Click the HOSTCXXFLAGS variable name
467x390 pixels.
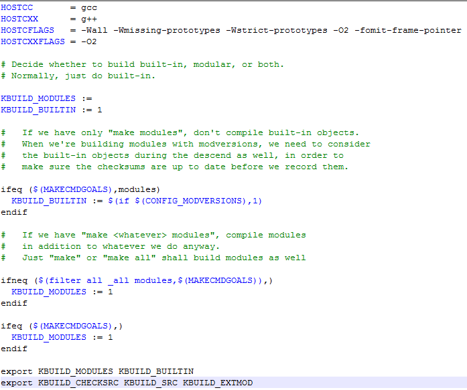pos(33,41)
